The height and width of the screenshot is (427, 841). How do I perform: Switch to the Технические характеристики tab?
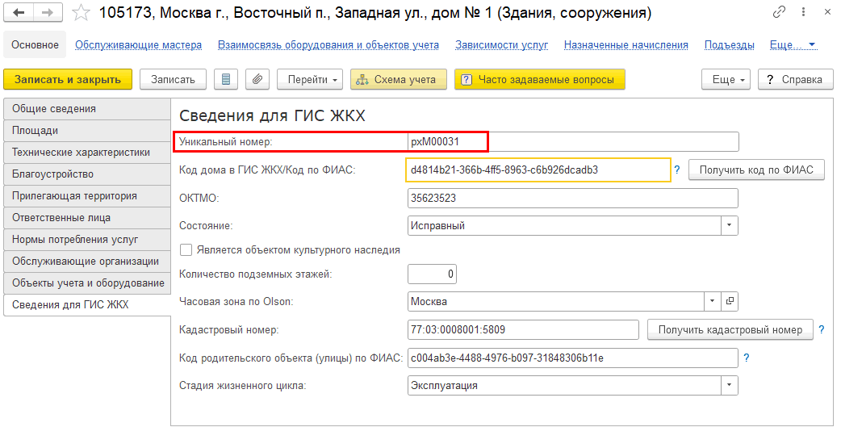pyautogui.click(x=81, y=152)
